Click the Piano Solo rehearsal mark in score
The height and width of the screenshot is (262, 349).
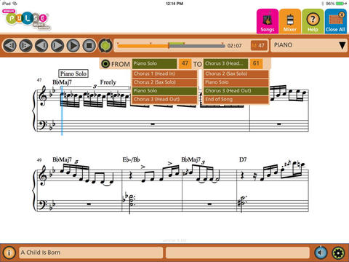coord(73,74)
